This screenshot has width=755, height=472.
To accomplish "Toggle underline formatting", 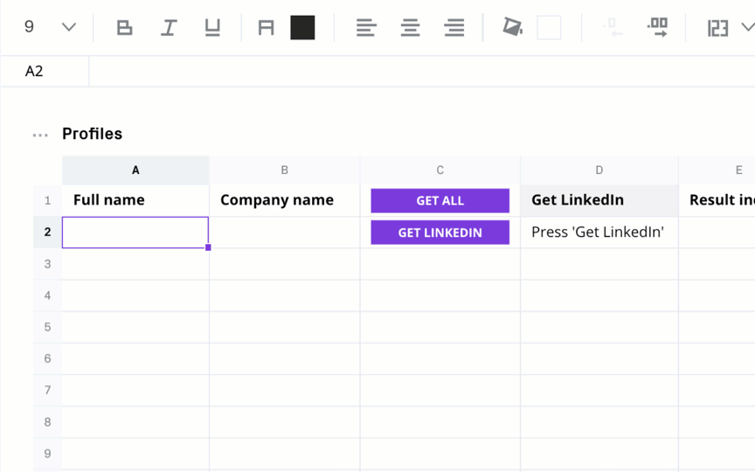I will tap(212, 27).
